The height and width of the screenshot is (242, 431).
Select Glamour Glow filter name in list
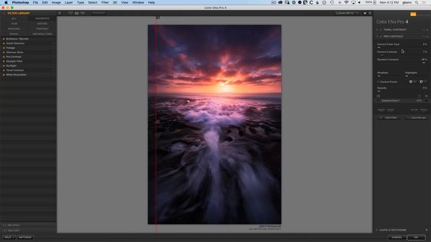point(15,52)
